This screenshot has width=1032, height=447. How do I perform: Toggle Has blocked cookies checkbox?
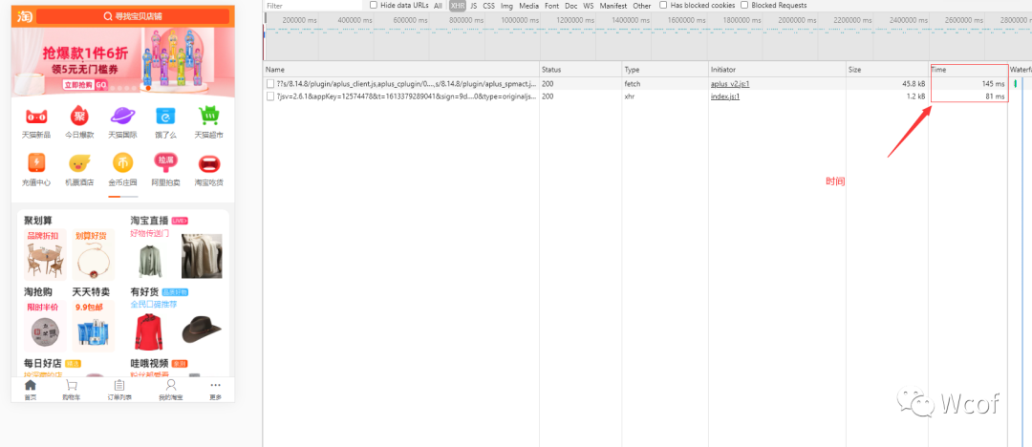coord(663,5)
